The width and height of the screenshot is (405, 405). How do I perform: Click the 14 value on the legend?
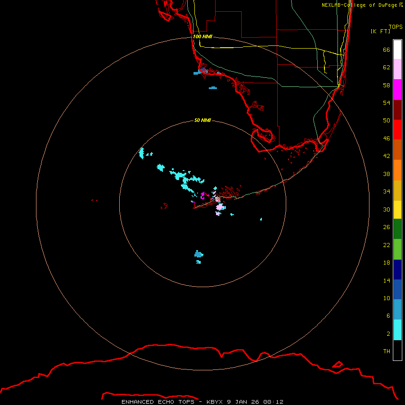(x=387, y=280)
